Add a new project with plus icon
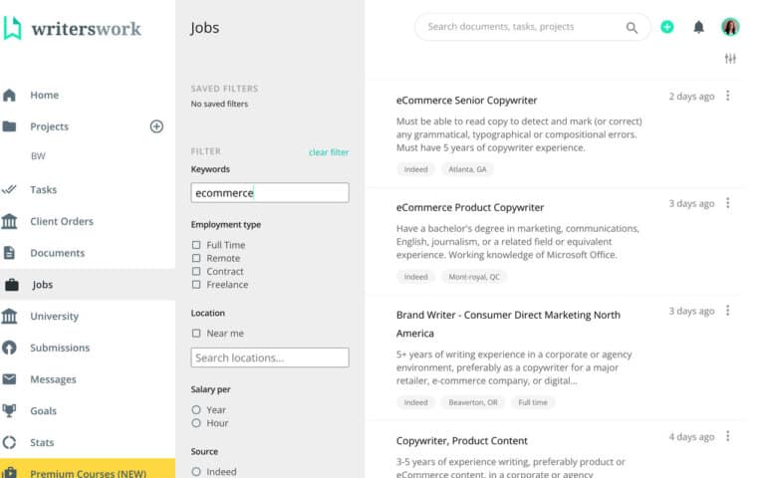765x478 pixels. tap(156, 126)
